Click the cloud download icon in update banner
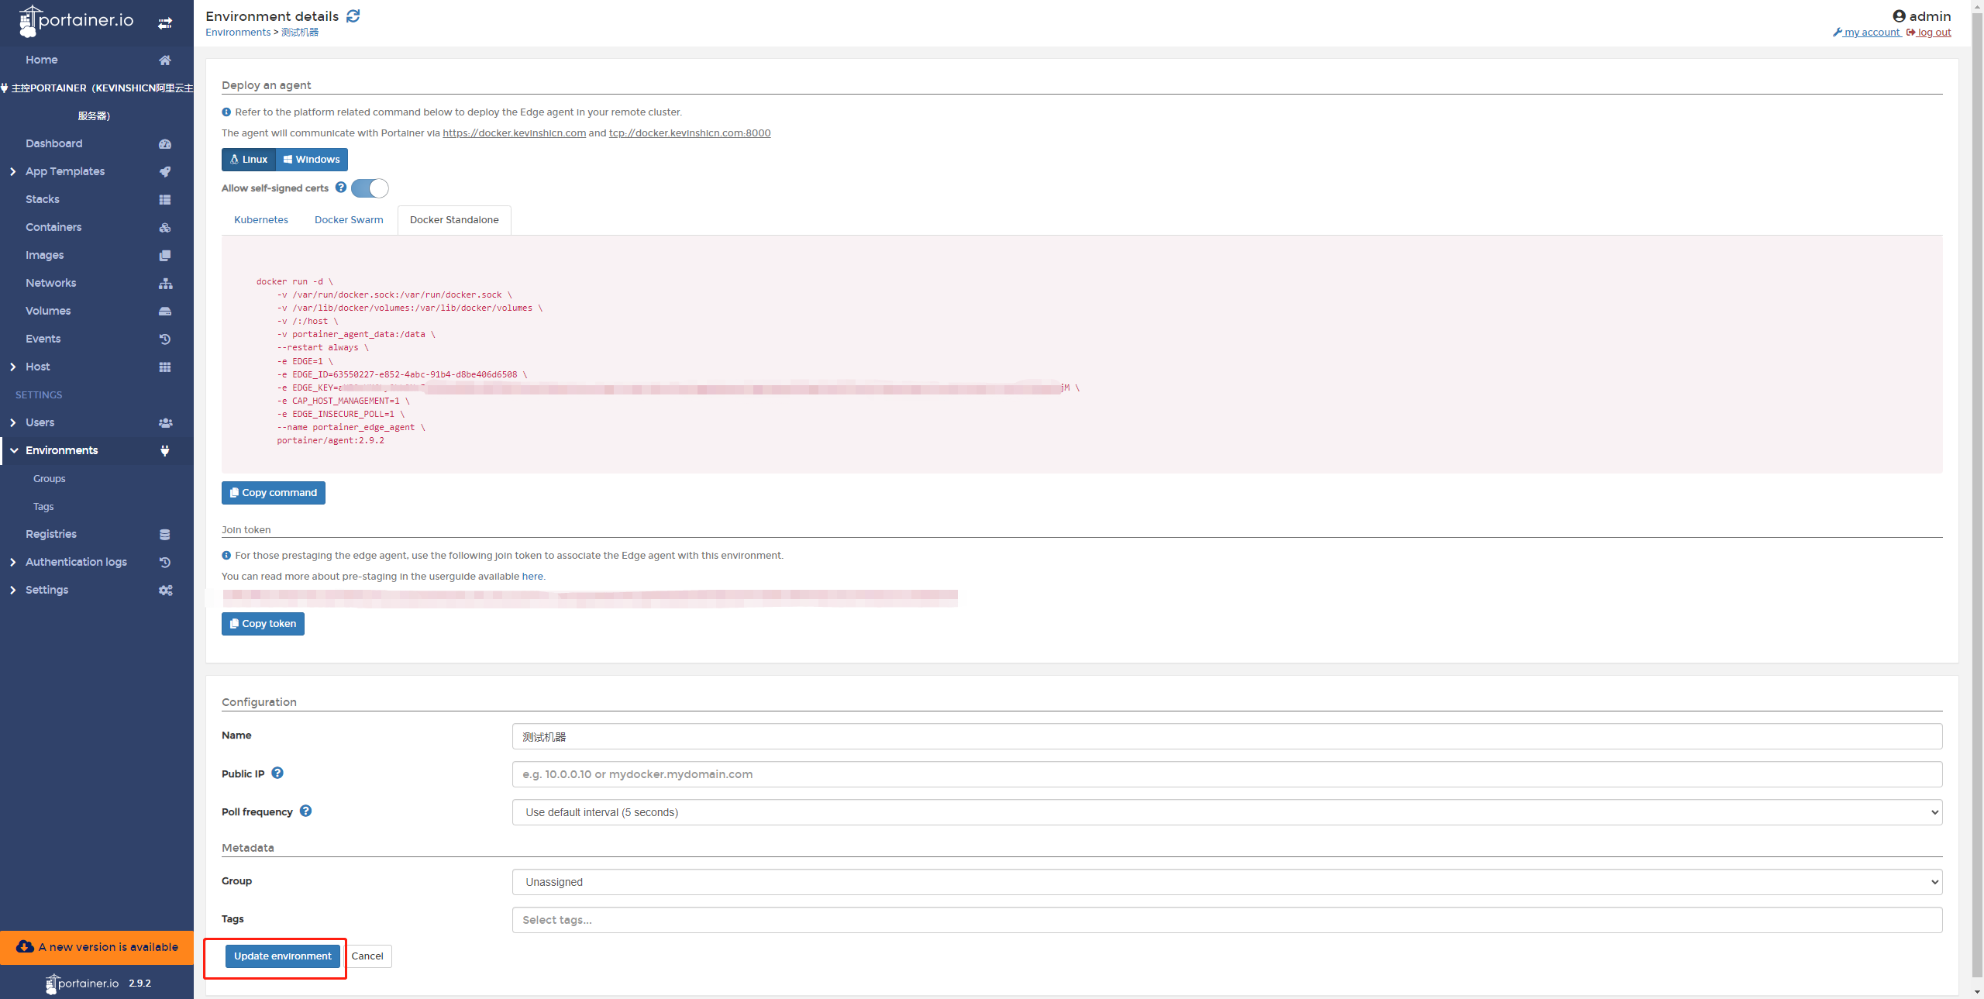Viewport: 1984px width, 999px height. 25,946
